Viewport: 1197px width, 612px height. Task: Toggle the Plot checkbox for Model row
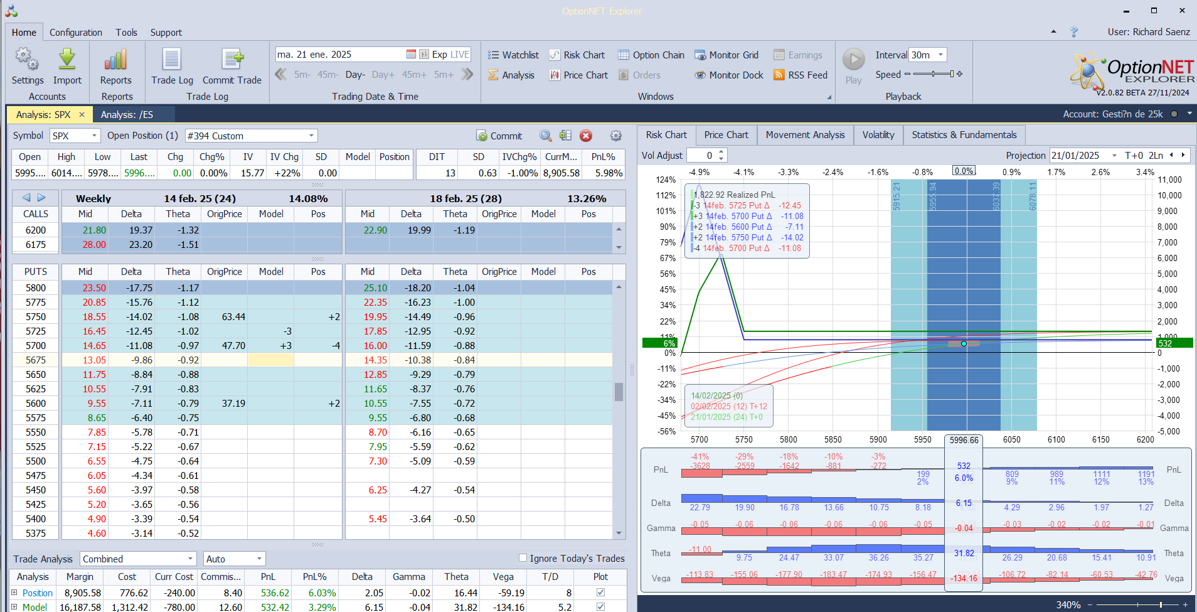[600, 607]
